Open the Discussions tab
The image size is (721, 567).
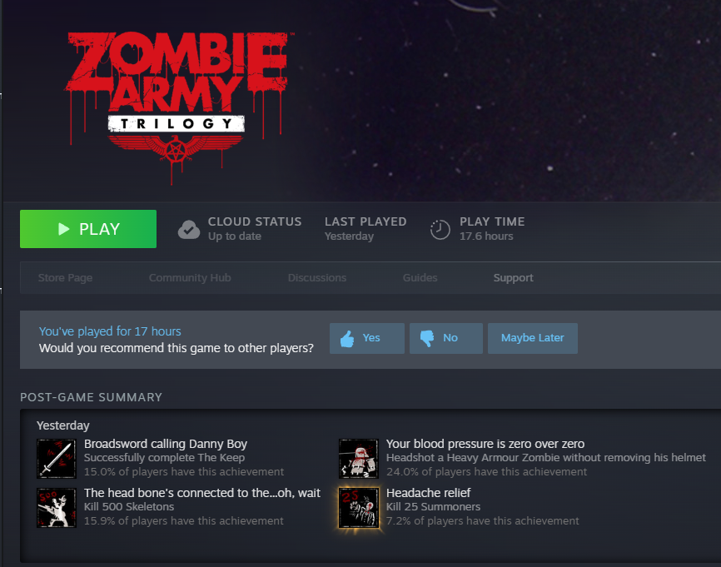coord(317,278)
